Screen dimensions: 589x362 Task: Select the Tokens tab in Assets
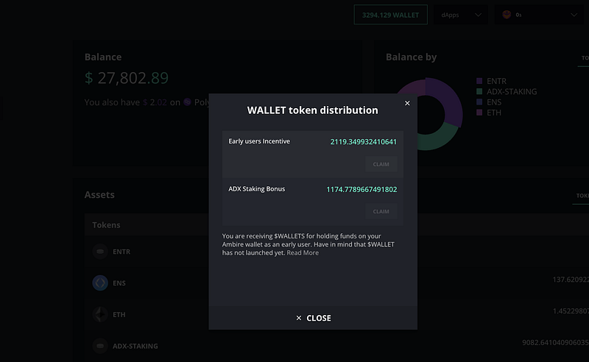click(582, 196)
